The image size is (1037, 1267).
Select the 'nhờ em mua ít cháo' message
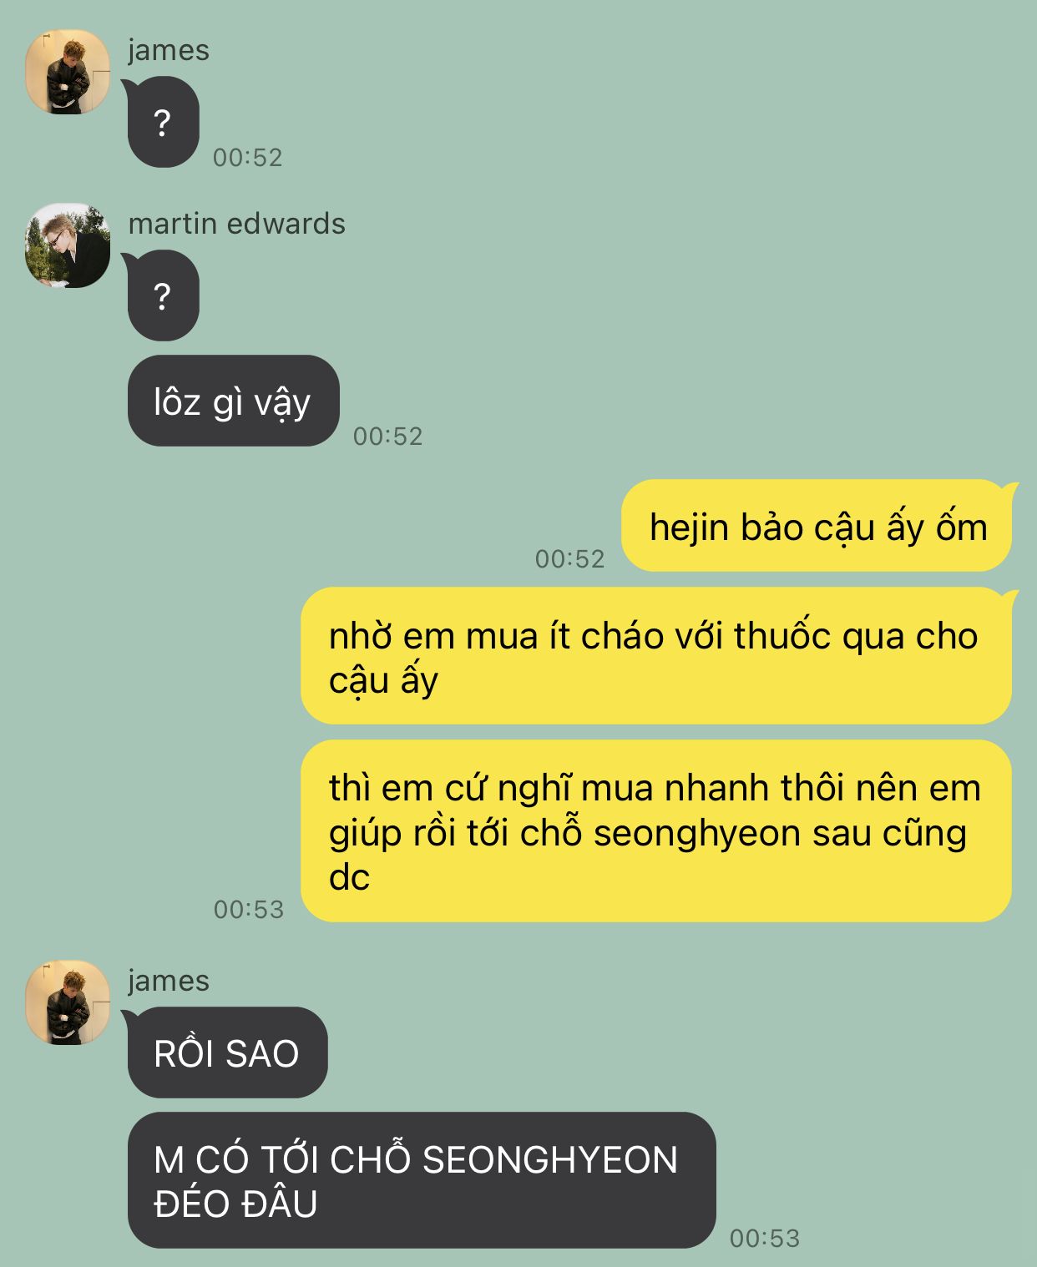[658, 656]
